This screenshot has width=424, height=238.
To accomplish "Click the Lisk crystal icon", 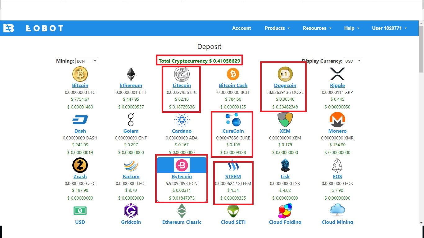I will pos(285,165).
